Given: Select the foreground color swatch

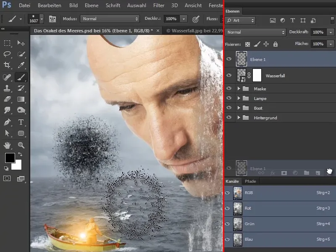Looking at the screenshot, I should click(10, 158).
